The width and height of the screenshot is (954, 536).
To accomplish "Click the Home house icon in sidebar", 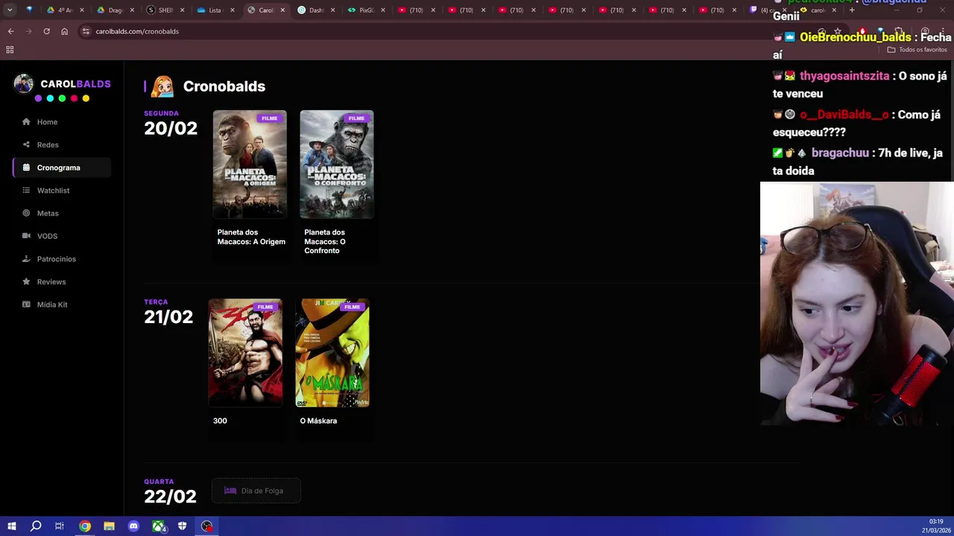I will (x=26, y=122).
